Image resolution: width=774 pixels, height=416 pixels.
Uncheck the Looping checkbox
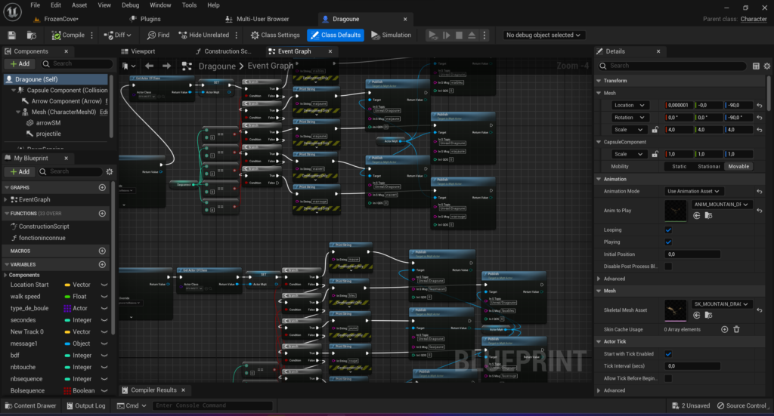(x=668, y=230)
